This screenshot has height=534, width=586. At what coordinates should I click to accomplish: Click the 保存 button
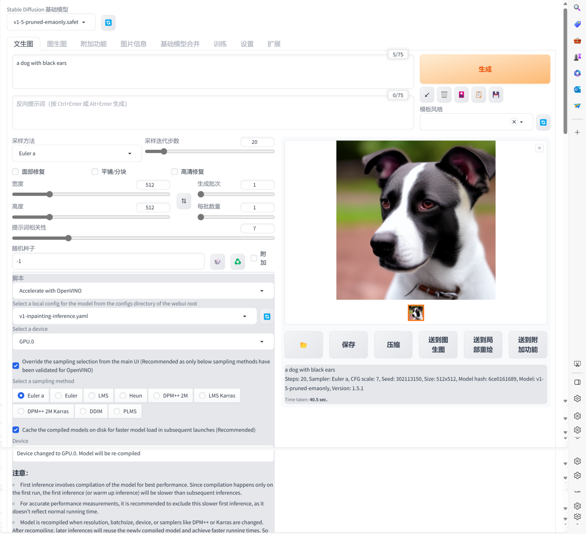pyautogui.click(x=348, y=345)
